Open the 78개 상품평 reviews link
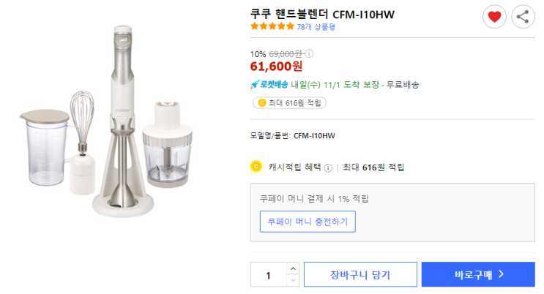This screenshot has height=294, width=544. point(316,26)
